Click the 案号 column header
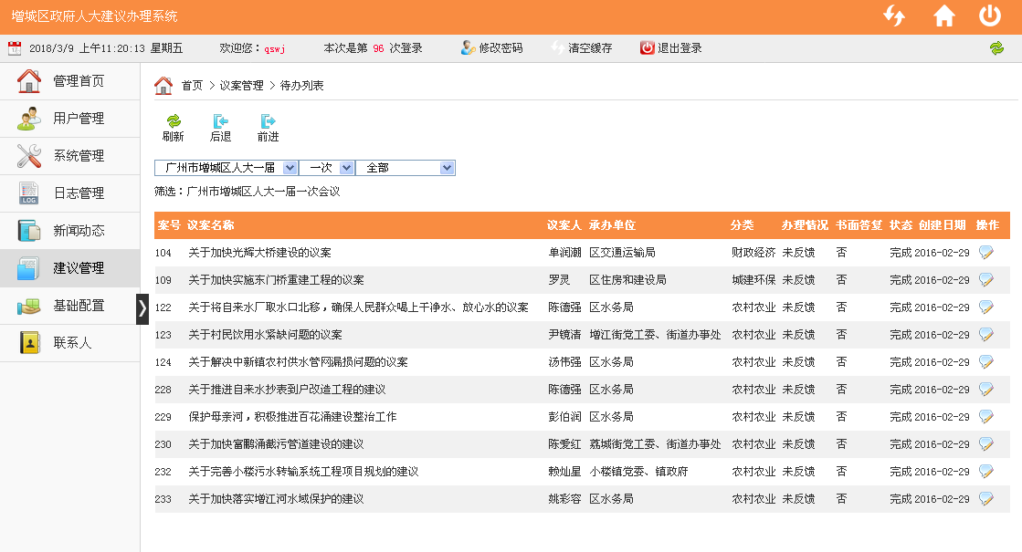The width and height of the screenshot is (1022, 552). 169,225
